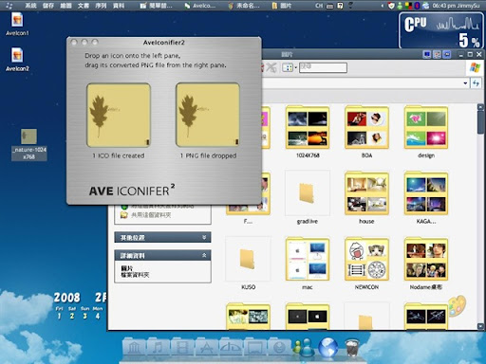Open the views dropdown arrow
The image size is (486, 364).
[x=296, y=67]
